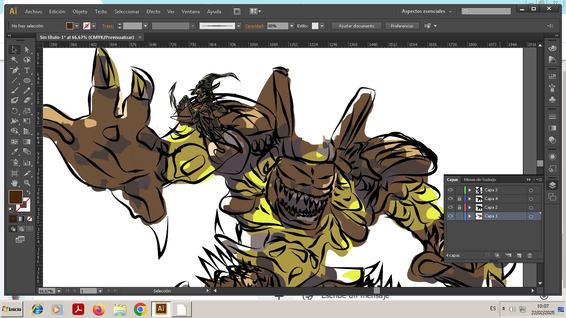Select the Selection (black arrow) tool

pyautogui.click(x=14, y=49)
